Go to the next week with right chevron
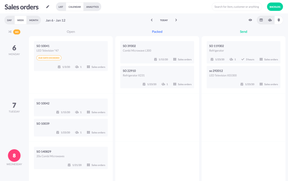 click(x=176, y=20)
